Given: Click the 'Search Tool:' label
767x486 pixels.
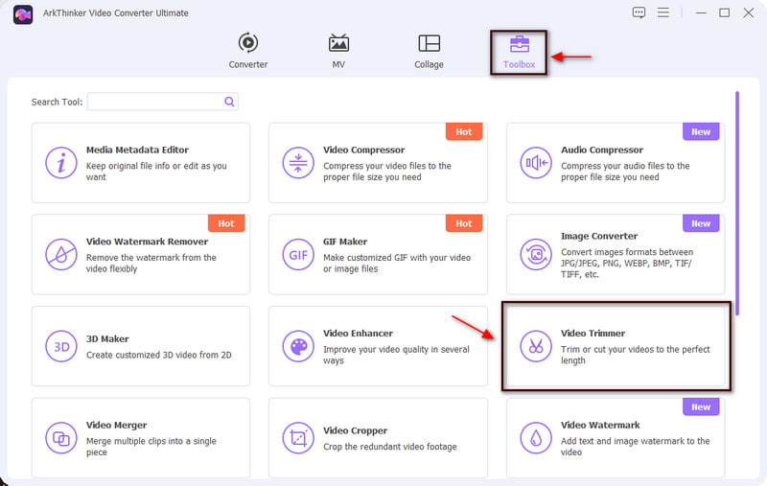Looking at the screenshot, I should point(57,103).
